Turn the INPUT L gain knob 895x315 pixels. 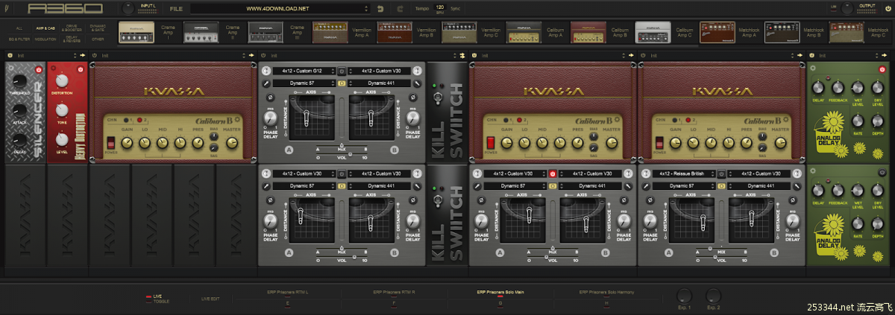point(130,9)
